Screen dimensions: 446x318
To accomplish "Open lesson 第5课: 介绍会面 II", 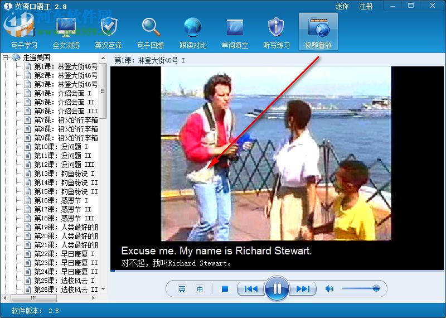I will pyautogui.click(x=64, y=102).
